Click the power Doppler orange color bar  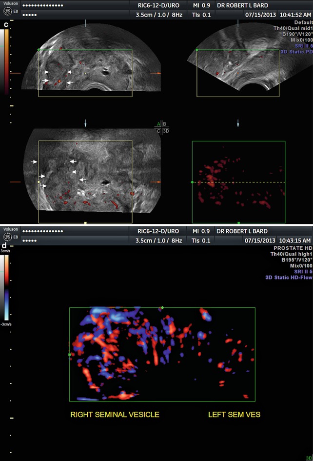(x=6, y=61)
